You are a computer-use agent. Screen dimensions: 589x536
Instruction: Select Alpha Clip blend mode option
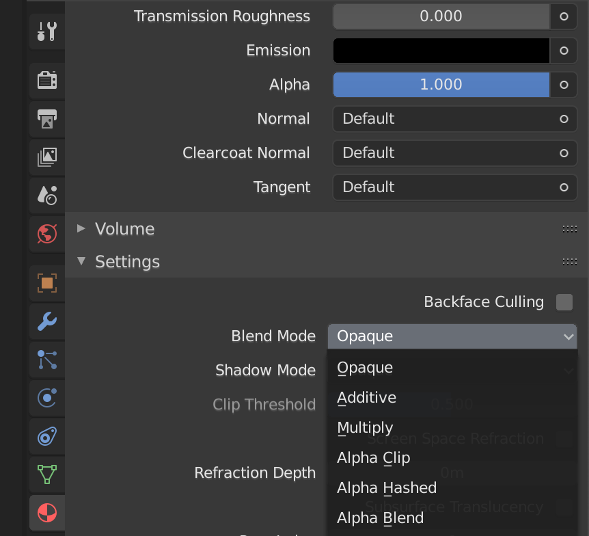coord(373,458)
